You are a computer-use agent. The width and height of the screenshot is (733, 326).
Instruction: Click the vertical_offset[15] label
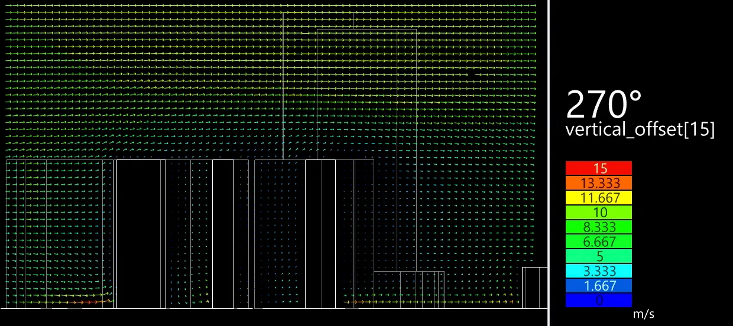[x=640, y=130]
